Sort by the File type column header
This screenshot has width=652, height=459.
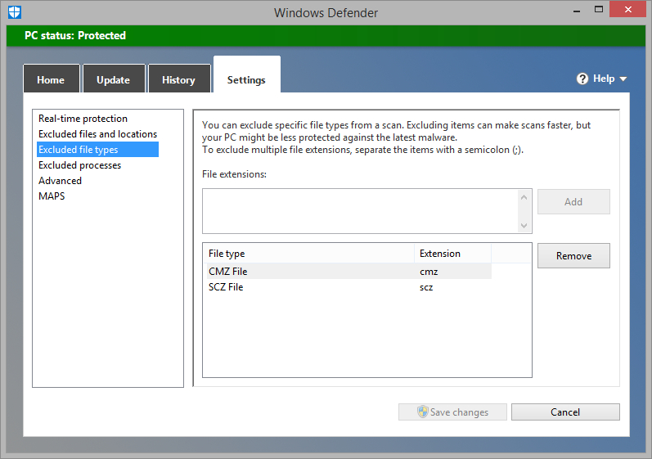tap(308, 254)
